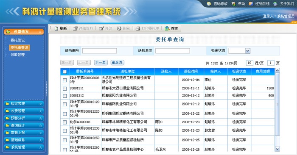The width and height of the screenshot is (297, 155).
Task: Click the 修改 edit pencil icon
Action: point(101,28)
